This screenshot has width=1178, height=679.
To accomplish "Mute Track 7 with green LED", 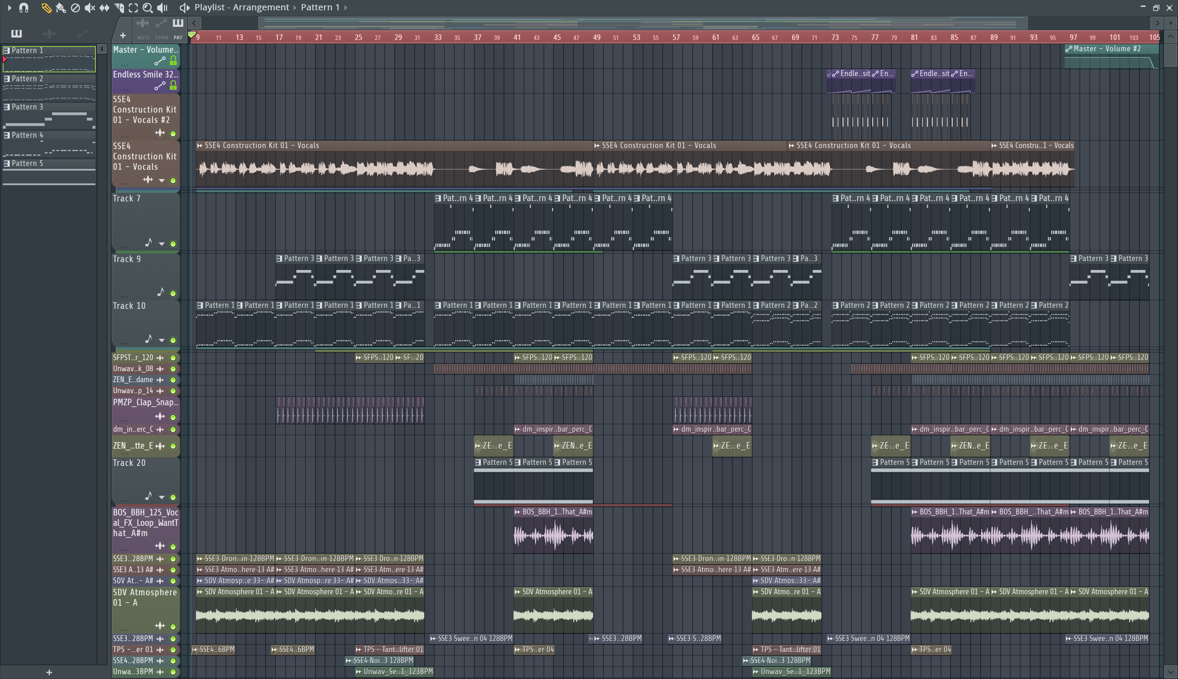I will 173,244.
